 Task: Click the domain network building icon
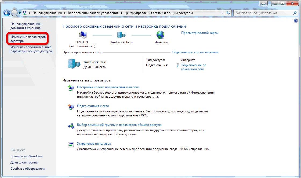[74, 64]
